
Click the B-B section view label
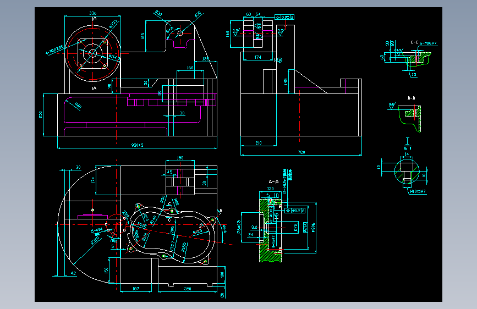pos(412,98)
